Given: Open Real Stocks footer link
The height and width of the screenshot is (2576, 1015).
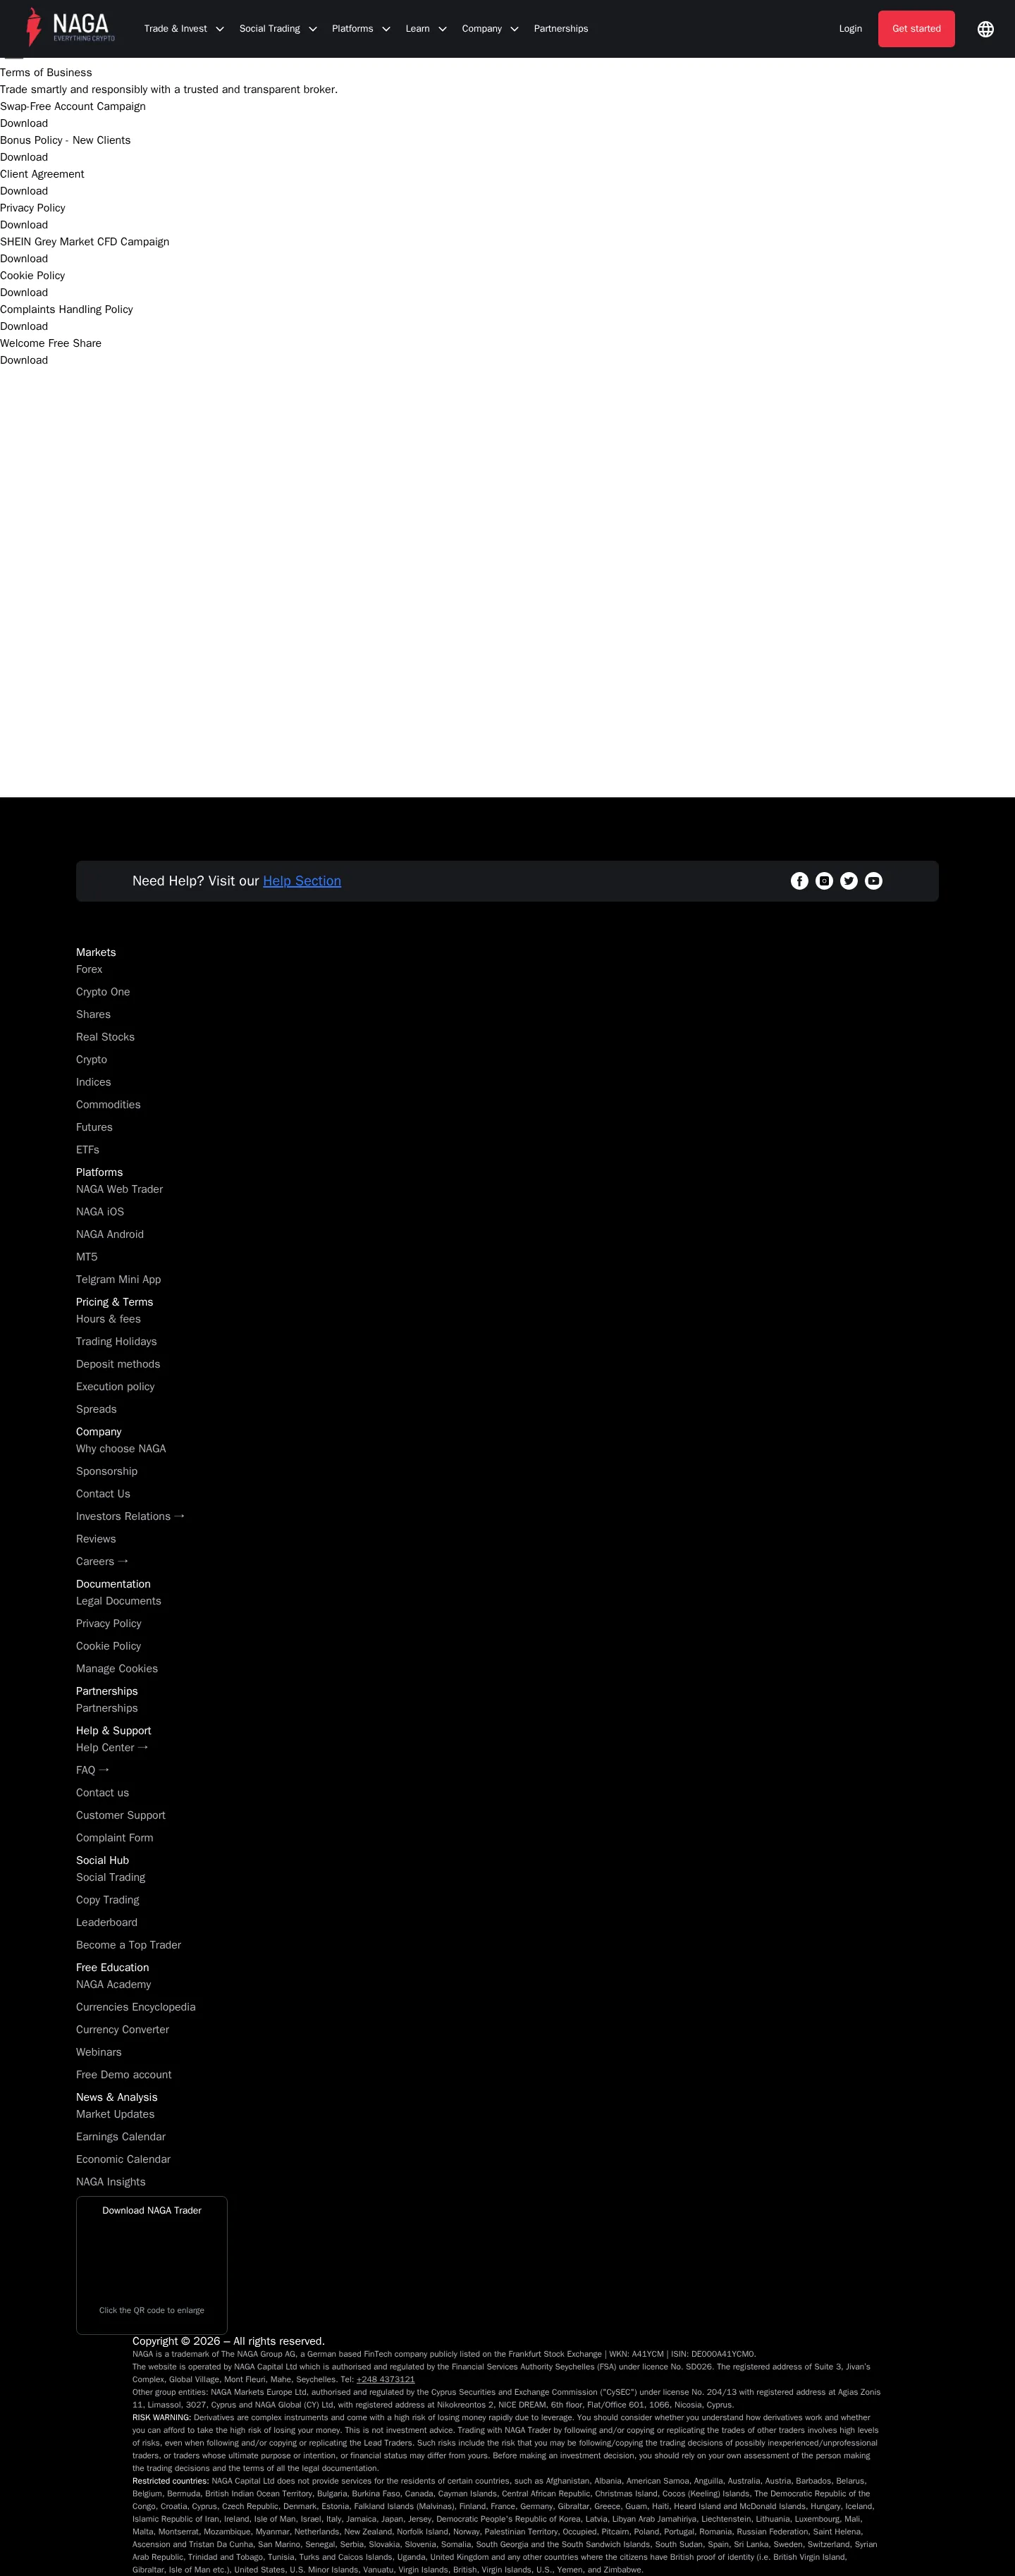Looking at the screenshot, I should (x=105, y=1037).
